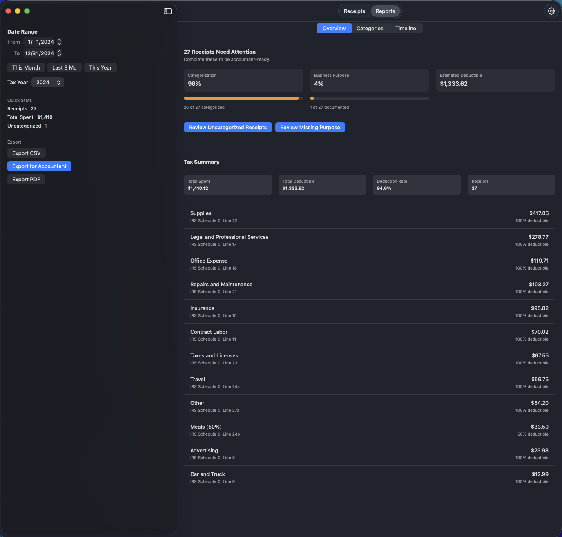Open settings via gear icon
562x537 pixels.
coord(551,11)
